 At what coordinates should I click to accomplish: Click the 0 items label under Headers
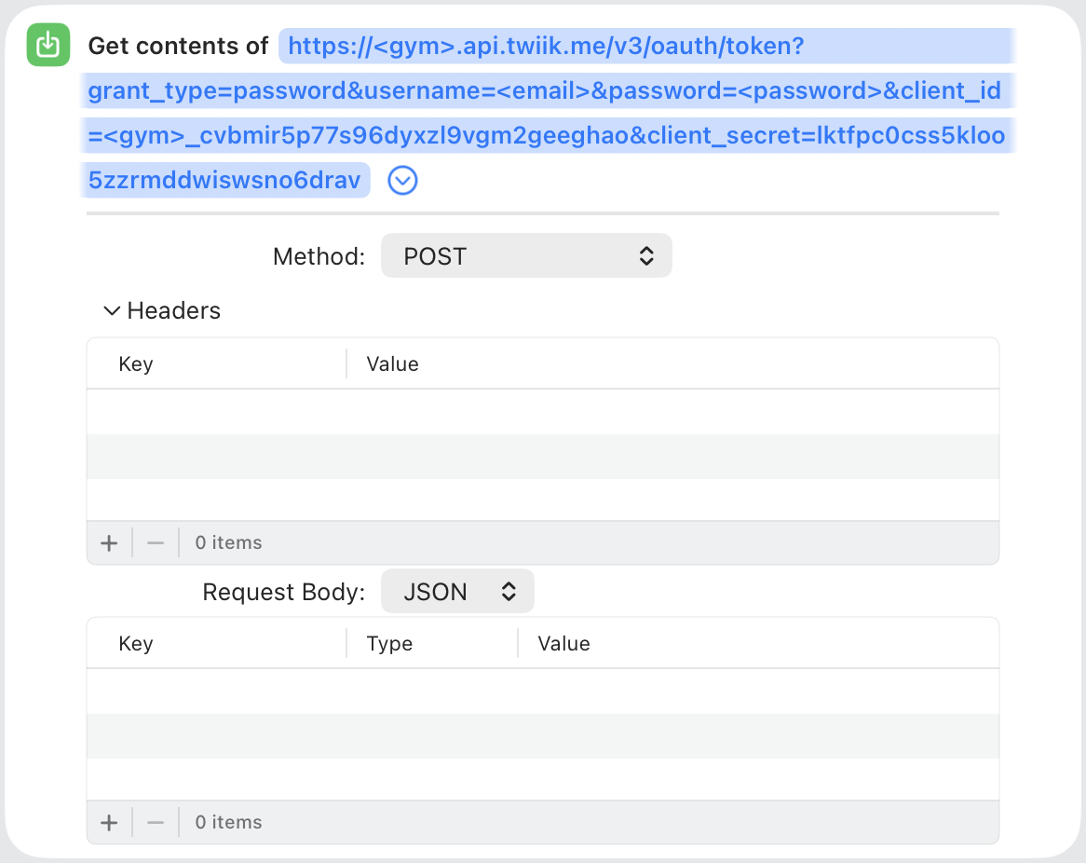point(227,542)
